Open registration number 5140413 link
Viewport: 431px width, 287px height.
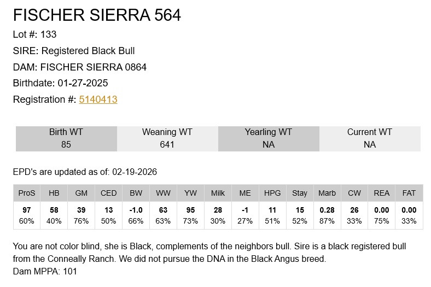pos(98,99)
